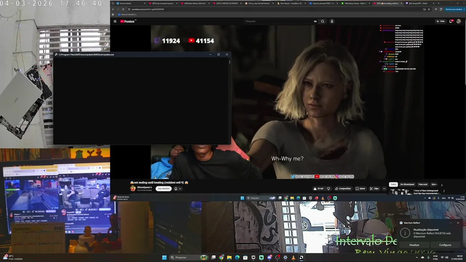Open the Caixa de entrada bookmark
The height and width of the screenshot is (262, 466).
127,15
